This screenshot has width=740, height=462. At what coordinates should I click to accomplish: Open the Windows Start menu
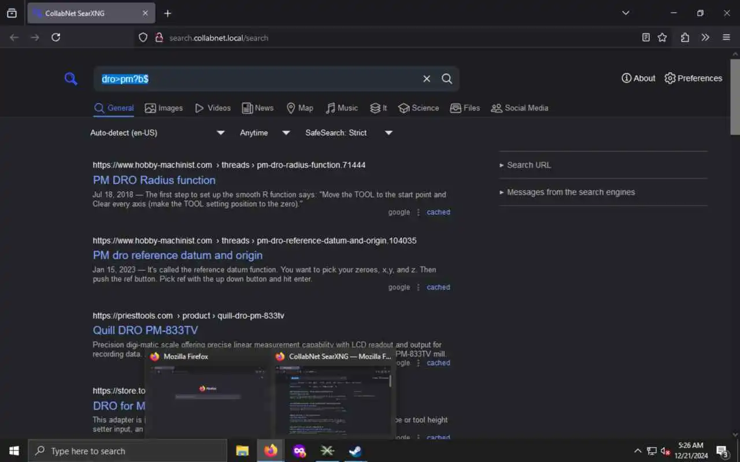pos(14,451)
